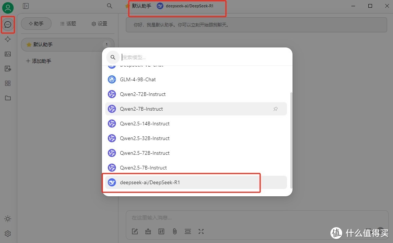Click new topic pencil icon
393x243 pixels.
(135, 232)
